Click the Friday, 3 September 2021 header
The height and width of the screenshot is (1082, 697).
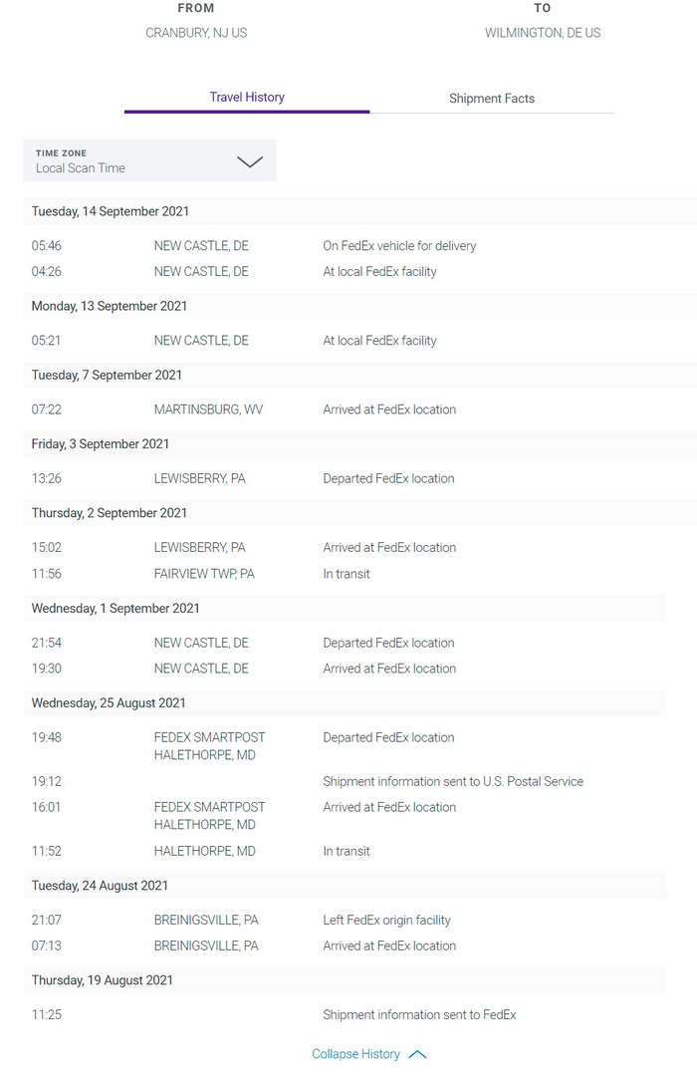tap(101, 444)
